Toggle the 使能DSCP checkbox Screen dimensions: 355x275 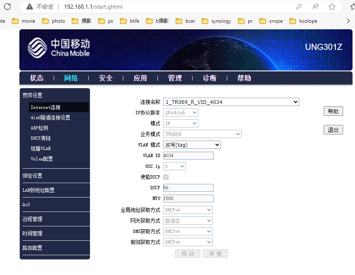tap(166, 177)
